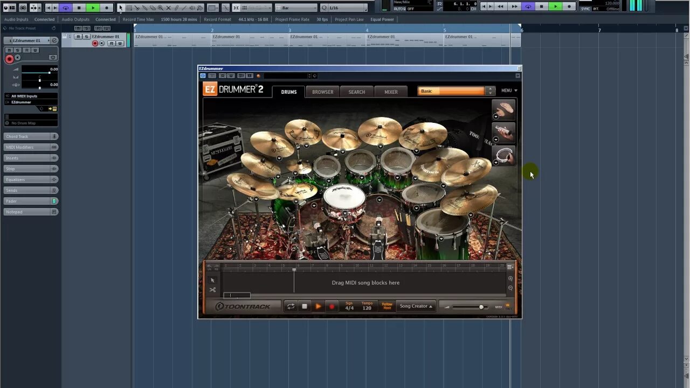Toggle the EZdrummer loop button
The height and width of the screenshot is (388, 690).
[291, 306]
